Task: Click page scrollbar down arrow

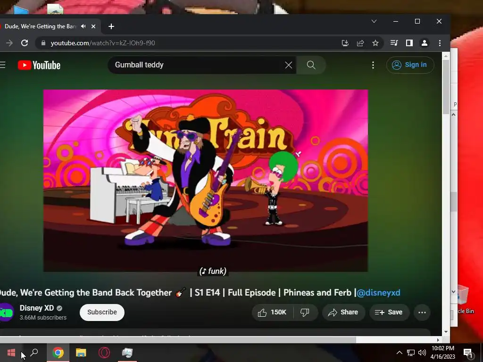Action: pyautogui.click(x=446, y=332)
